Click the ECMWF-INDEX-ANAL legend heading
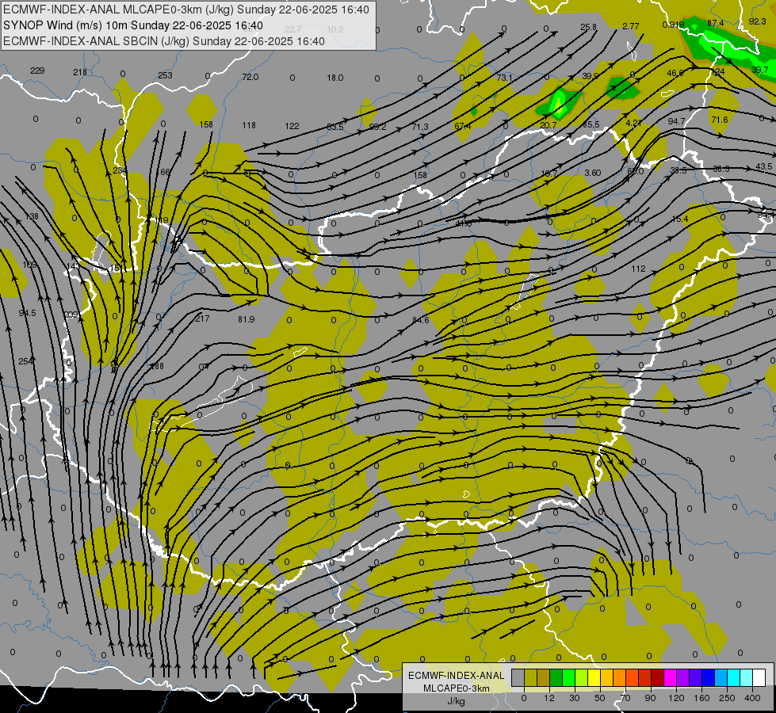This screenshot has height=713, width=776. point(456,676)
